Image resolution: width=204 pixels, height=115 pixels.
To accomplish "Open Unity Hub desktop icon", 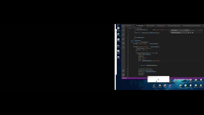I will pos(118,40).
